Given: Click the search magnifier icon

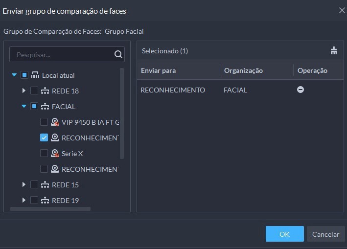Looking at the screenshot, I should (118, 54).
